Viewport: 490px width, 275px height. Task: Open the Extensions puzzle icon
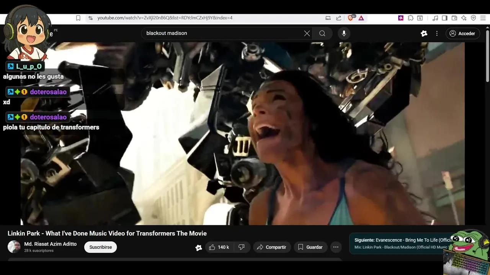[x=410, y=18]
